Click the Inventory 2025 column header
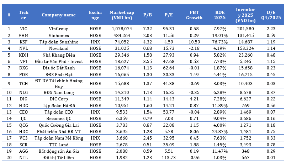Screen dimensions: 286x162 (246, 15)
